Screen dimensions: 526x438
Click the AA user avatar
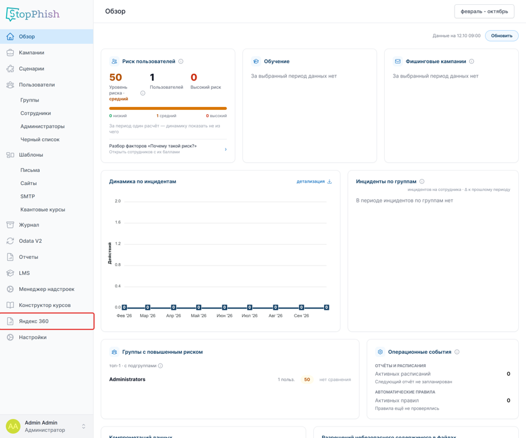tap(13, 426)
